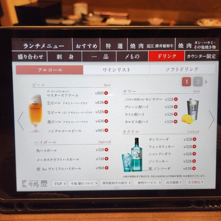The image size is (221, 221).
Task: Add カシスソーダ cocktail with plus icon
Action: coord(194,139)
